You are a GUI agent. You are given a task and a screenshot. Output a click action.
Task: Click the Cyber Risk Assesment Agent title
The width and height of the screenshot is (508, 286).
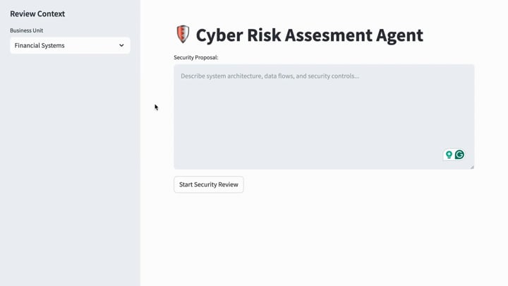point(310,35)
